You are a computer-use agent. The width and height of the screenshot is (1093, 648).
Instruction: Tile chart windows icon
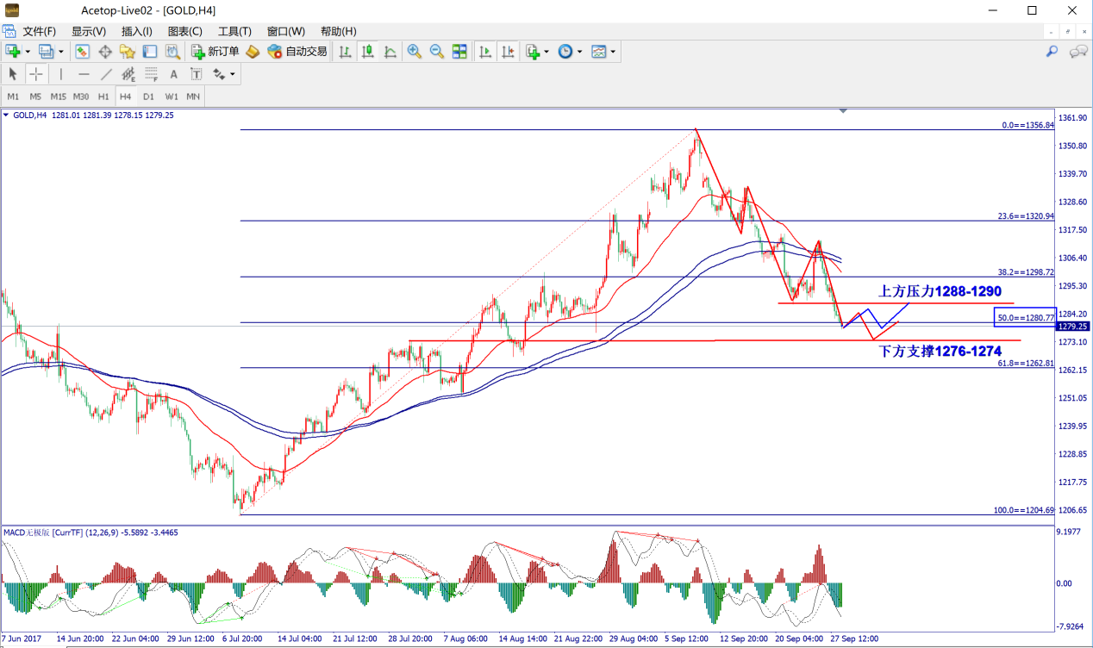tap(459, 52)
